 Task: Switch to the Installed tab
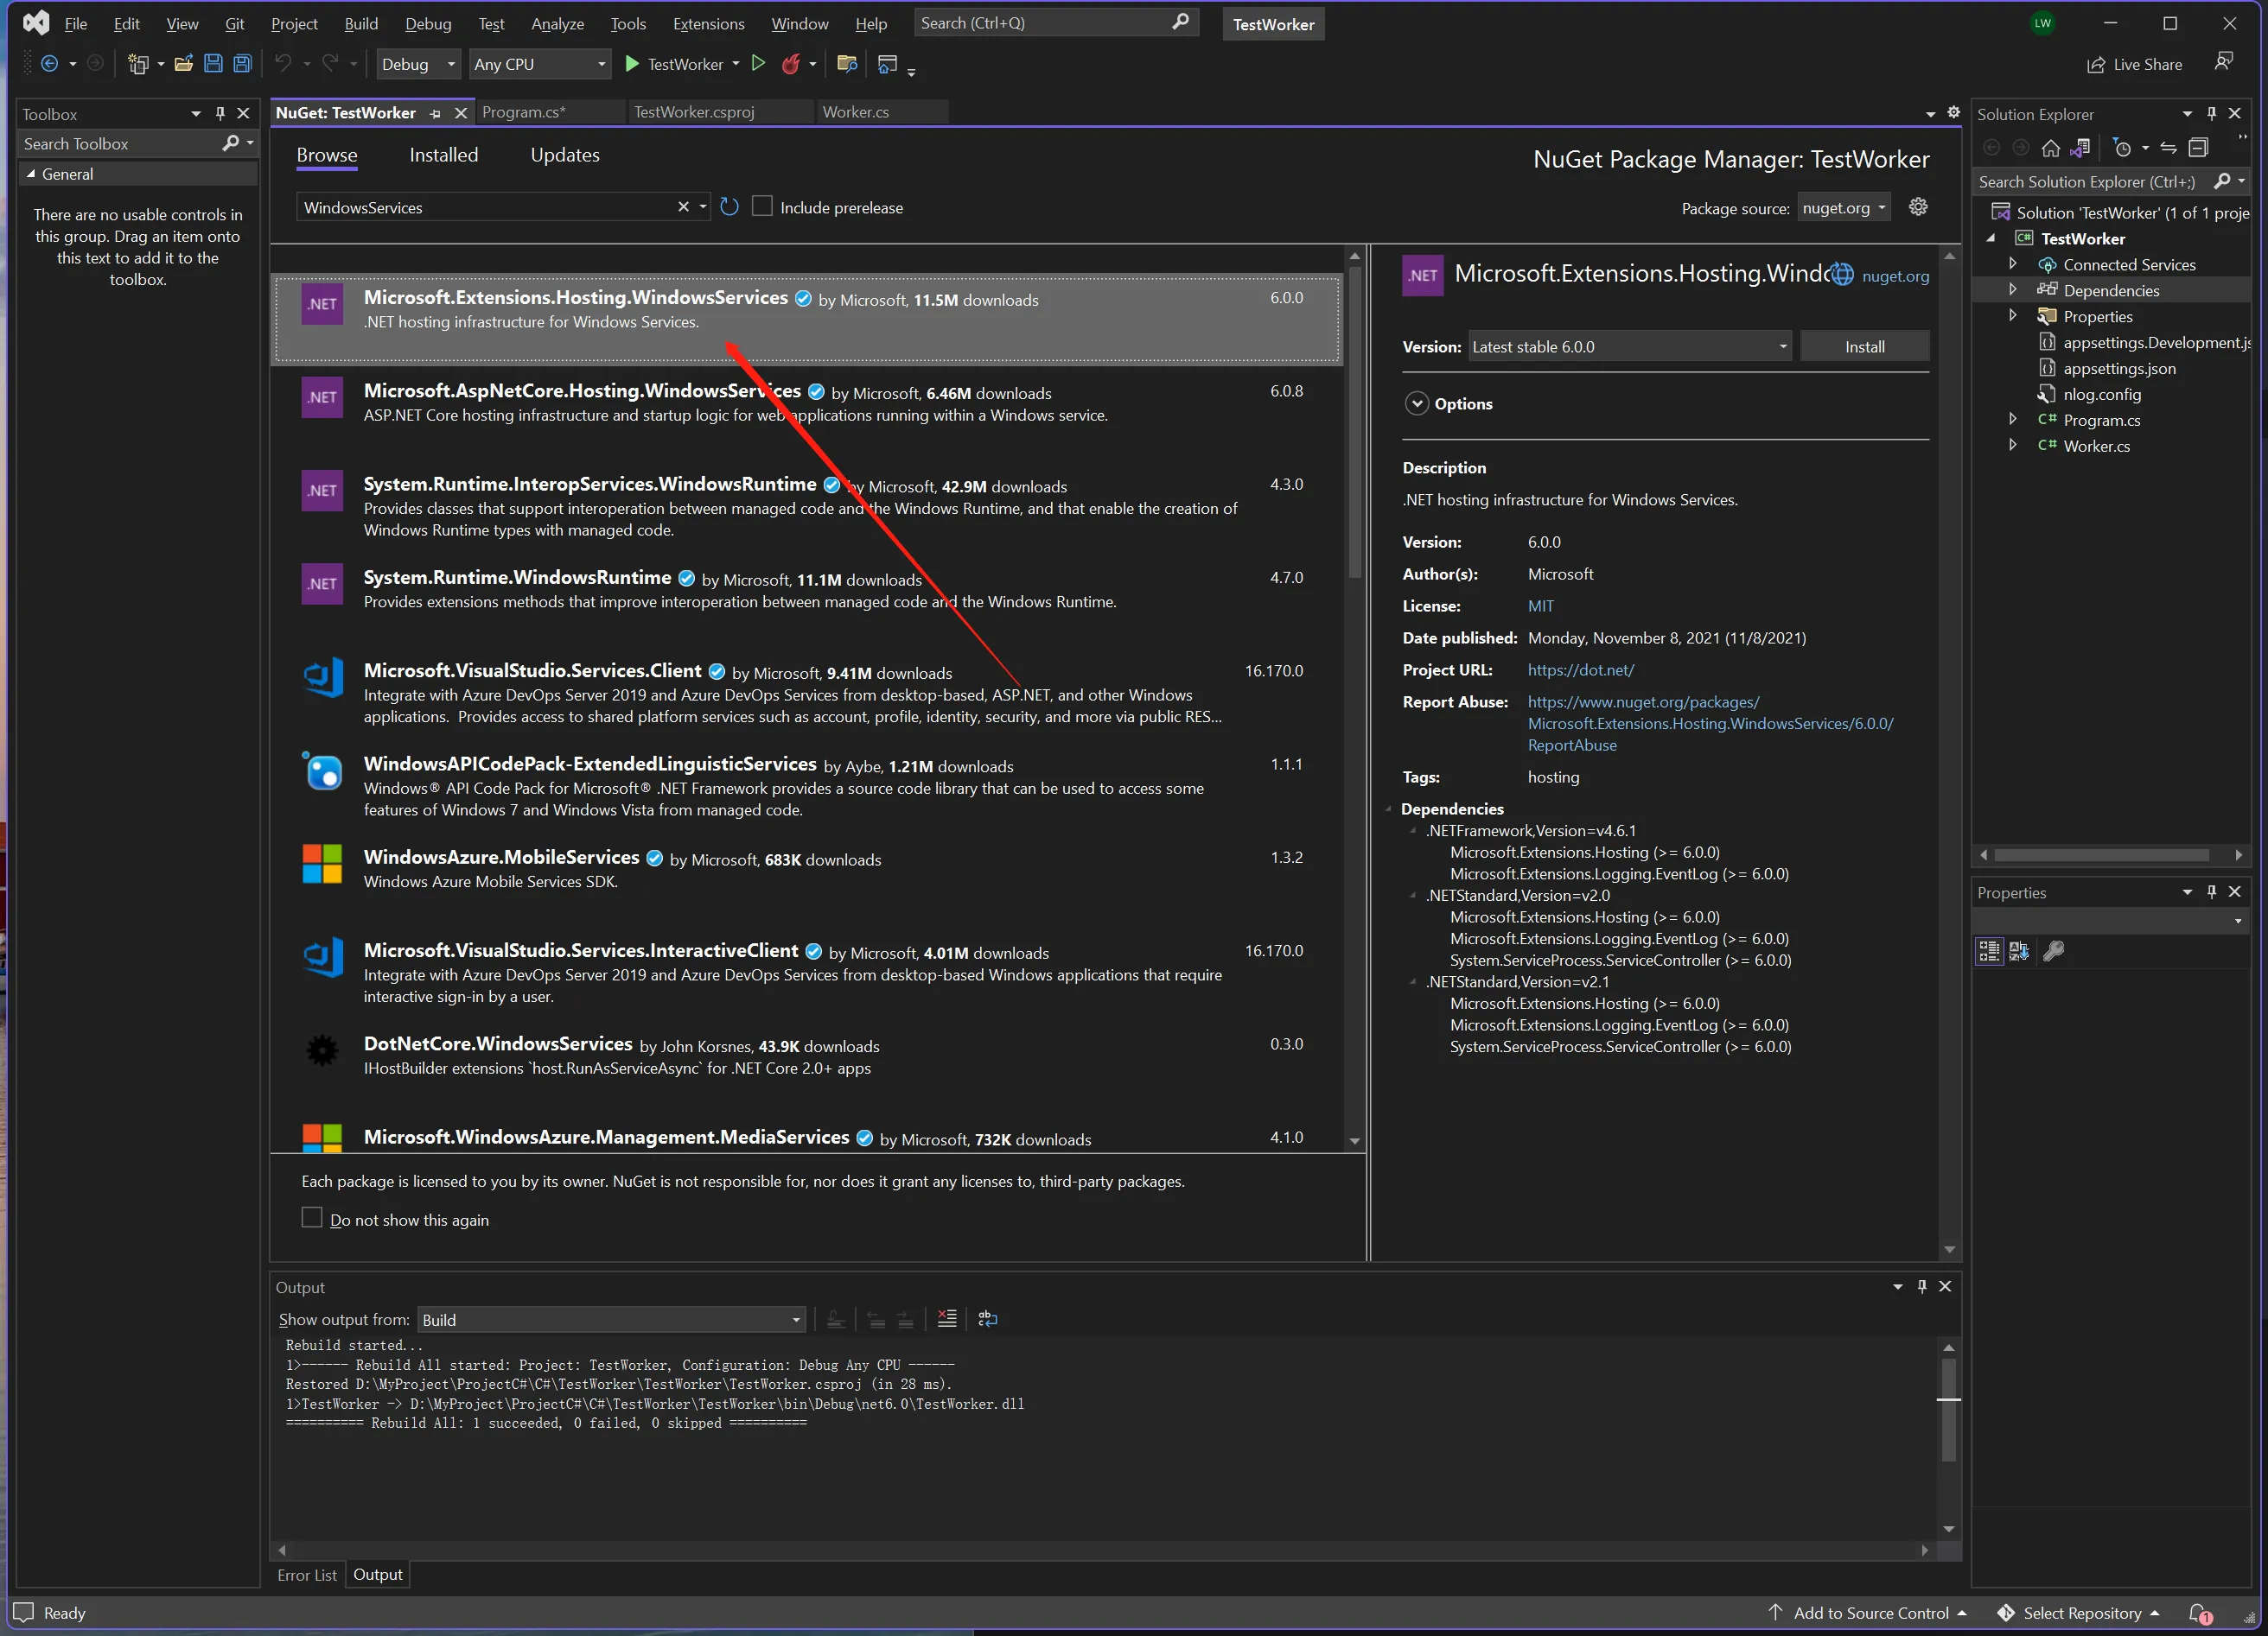click(444, 155)
